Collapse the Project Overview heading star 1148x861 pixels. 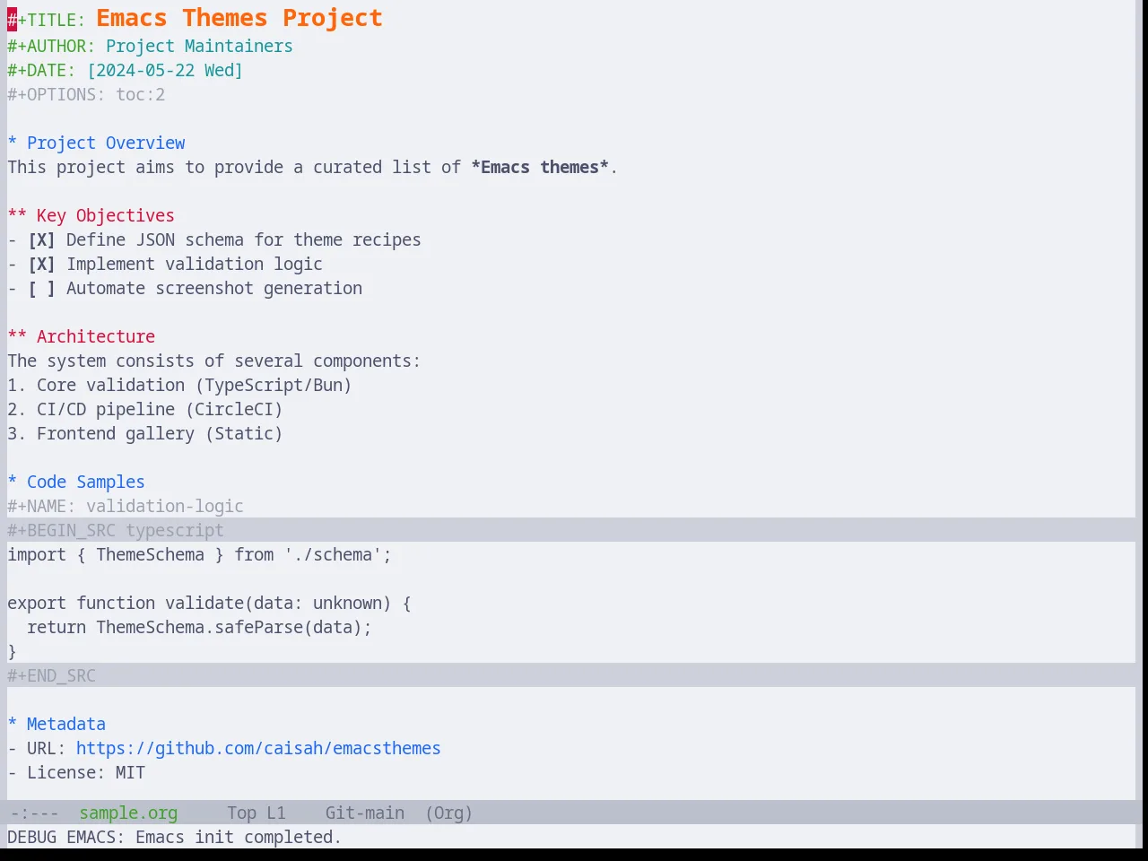coord(13,143)
